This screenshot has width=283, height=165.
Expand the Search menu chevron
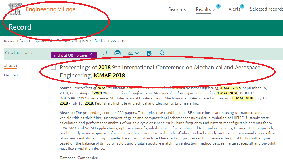tap(185, 9)
